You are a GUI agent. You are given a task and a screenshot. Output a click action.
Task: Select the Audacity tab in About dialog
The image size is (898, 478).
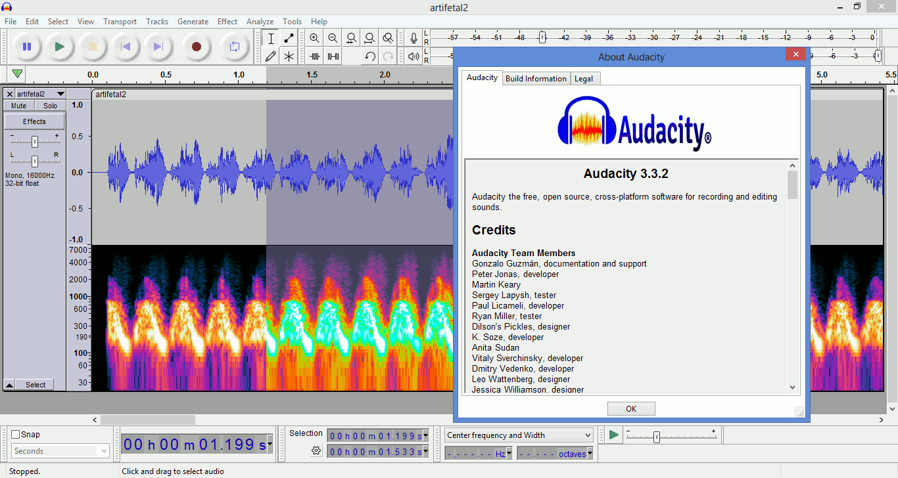click(x=482, y=77)
